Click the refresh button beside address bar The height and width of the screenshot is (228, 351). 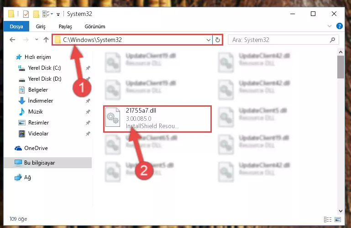(x=218, y=40)
